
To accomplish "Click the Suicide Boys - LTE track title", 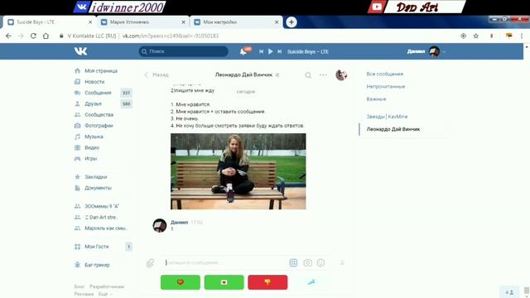I will point(307,51).
